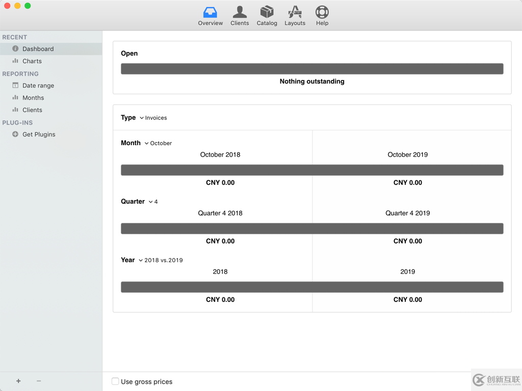Select the Charts item in the sidebar
The image size is (522, 391).
(33, 61)
